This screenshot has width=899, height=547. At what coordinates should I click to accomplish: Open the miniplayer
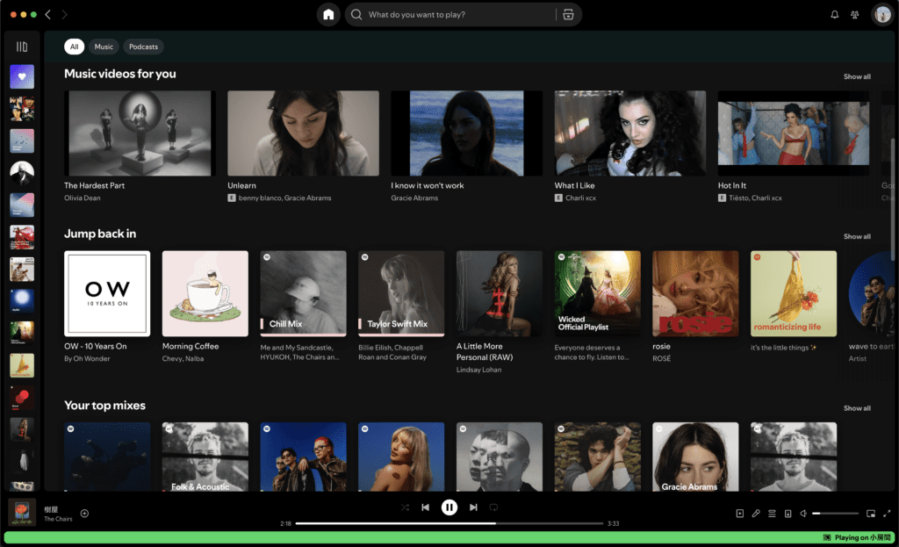pyautogui.click(x=871, y=513)
